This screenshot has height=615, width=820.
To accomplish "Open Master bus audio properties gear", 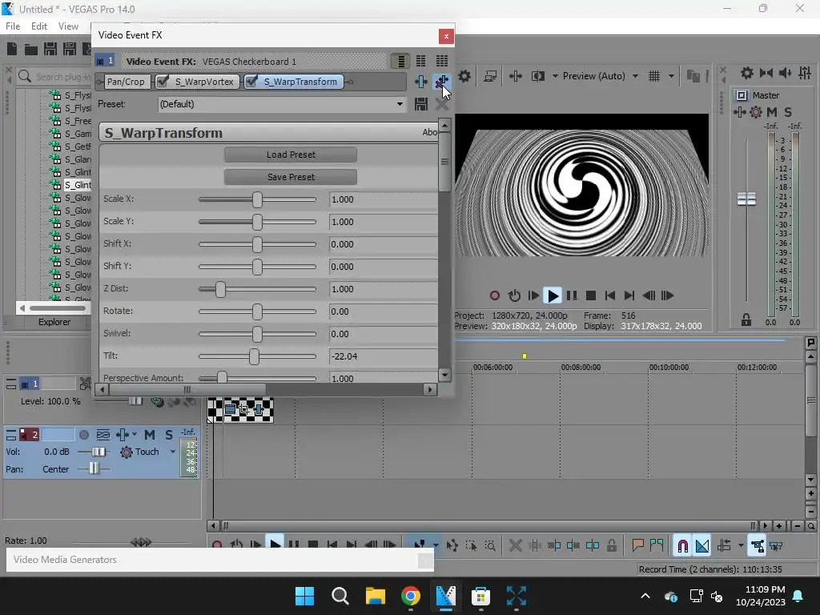I will point(747,73).
